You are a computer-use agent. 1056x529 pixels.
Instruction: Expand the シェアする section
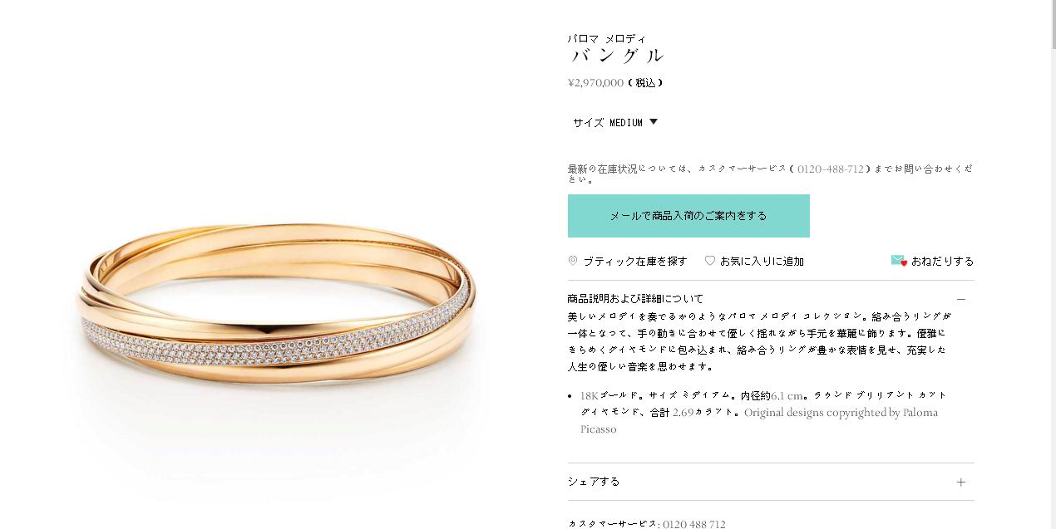point(771,482)
